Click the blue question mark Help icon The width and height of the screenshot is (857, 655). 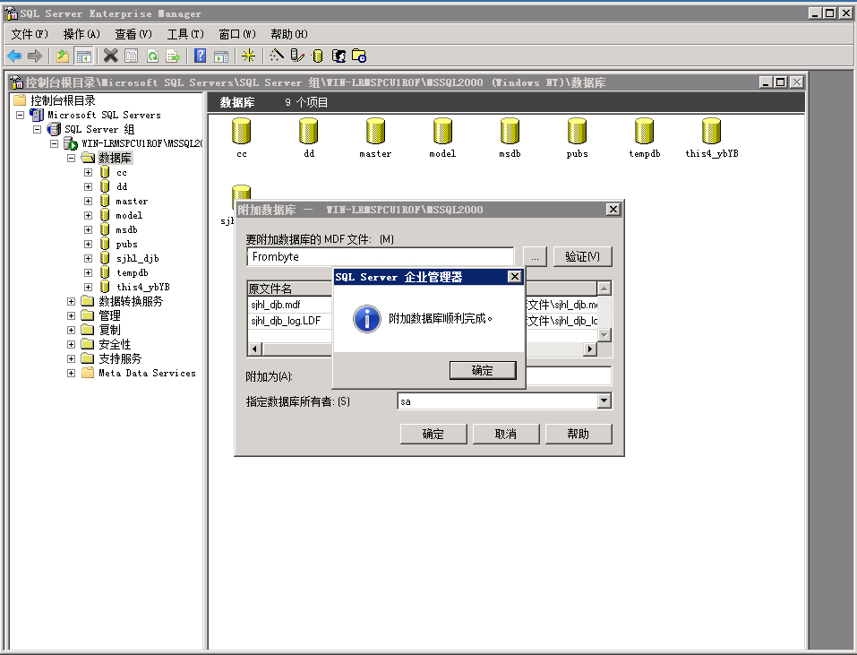pyautogui.click(x=200, y=56)
